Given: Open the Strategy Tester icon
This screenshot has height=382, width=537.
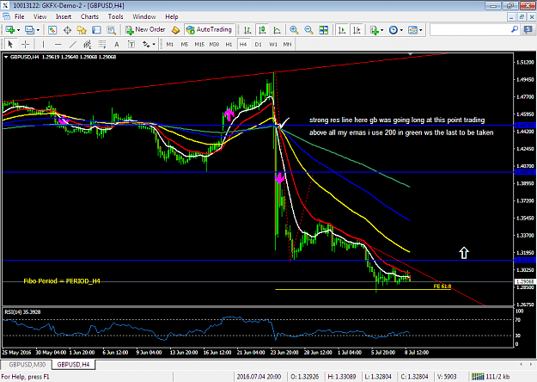Looking at the screenshot, I should coord(111,30).
